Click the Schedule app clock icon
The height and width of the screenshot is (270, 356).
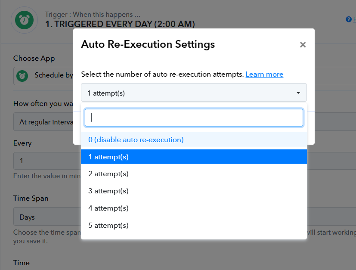22,76
